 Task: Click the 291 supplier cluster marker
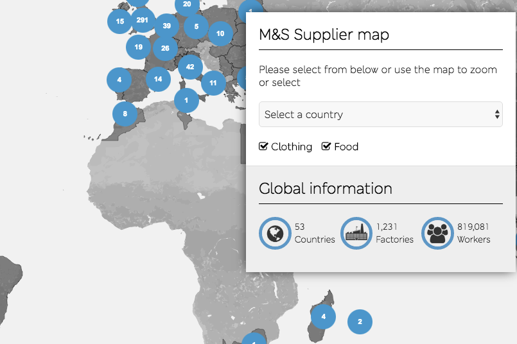(x=143, y=20)
